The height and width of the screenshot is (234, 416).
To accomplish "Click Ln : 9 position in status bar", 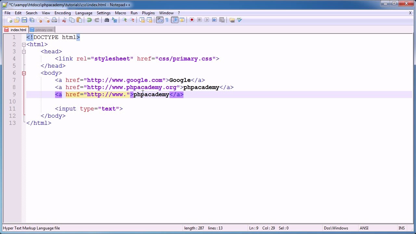I will (x=254, y=228).
